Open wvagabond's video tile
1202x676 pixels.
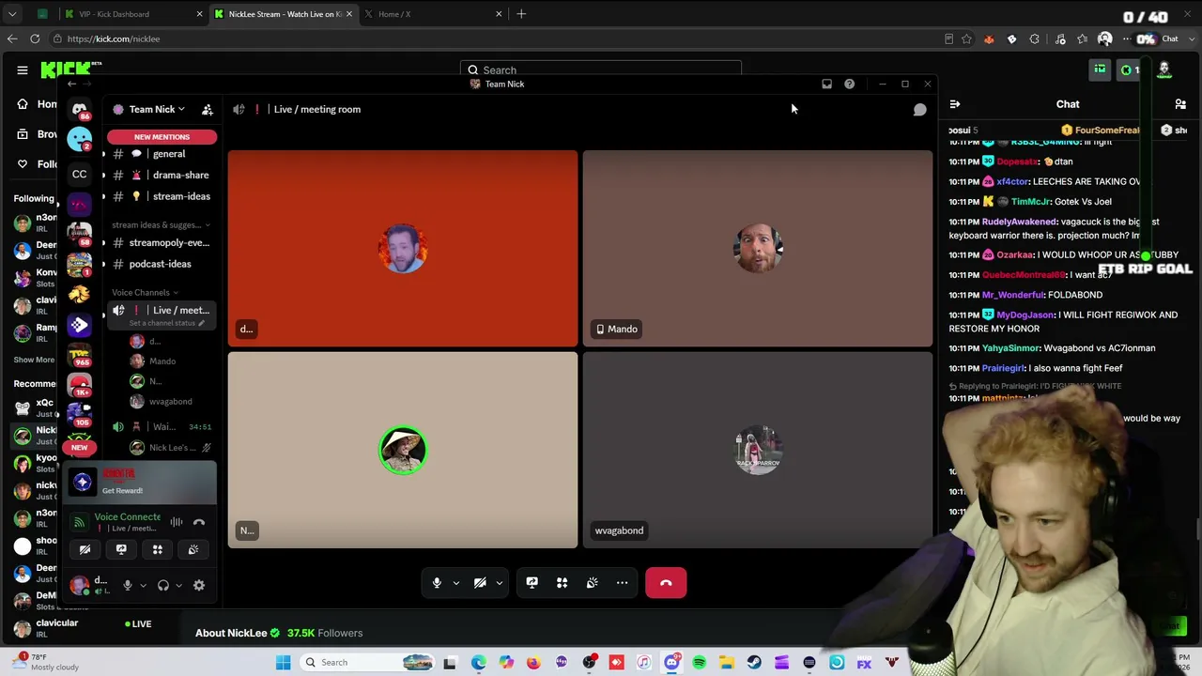point(758,451)
